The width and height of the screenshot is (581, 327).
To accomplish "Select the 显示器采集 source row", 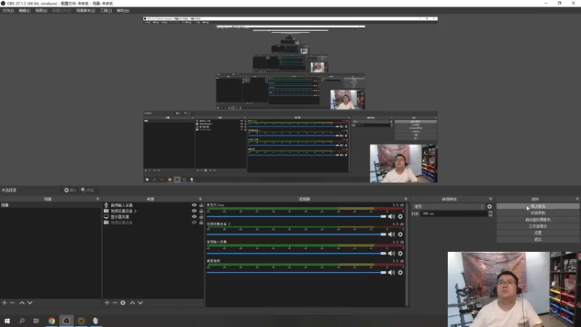I will [153, 217].
